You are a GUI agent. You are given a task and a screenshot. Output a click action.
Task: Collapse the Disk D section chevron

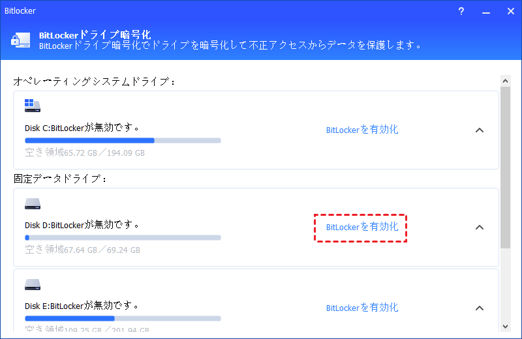pyautogui.click(x=480, y=228)
